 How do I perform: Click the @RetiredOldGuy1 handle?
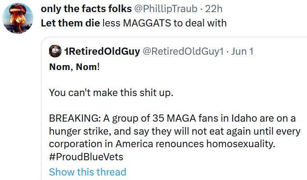[x=183, y=51]
